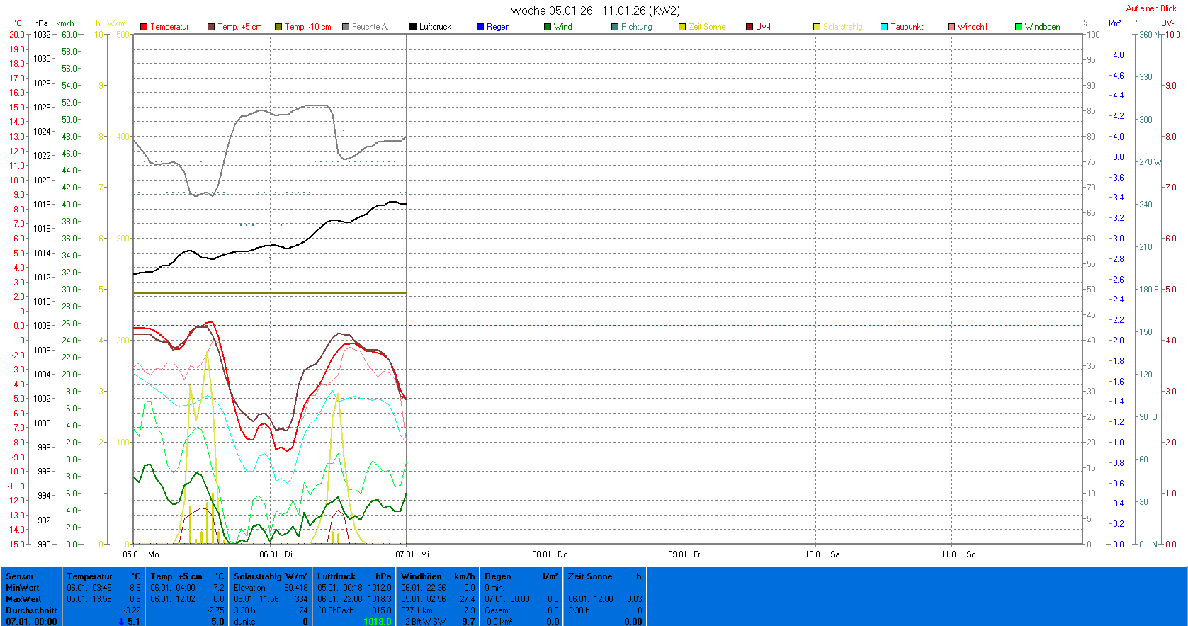The image size is (1188, 626).
Task: Click the brown Temp. +5 cm legend square
Action: [x=211, y=27]
